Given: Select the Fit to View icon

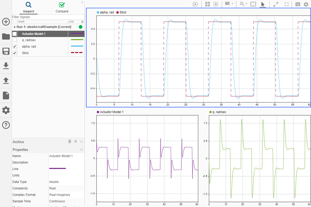Looking at the screenshot, I should pos(253,4).
